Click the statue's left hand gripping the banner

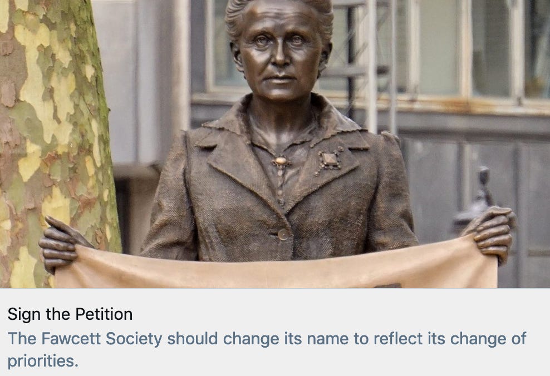point(492,234)
